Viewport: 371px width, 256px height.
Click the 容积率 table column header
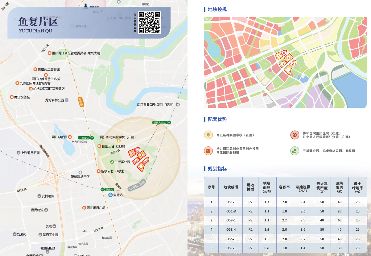coord(284,187)
